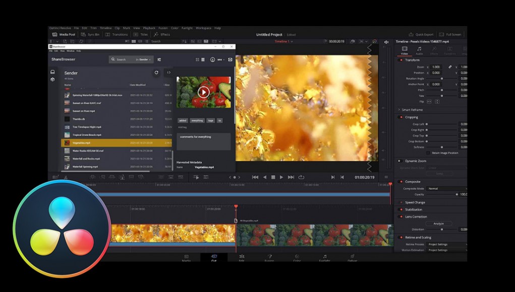Switch to the Color page tab
This screenshot has width=515, height=292.
(297, 258)
